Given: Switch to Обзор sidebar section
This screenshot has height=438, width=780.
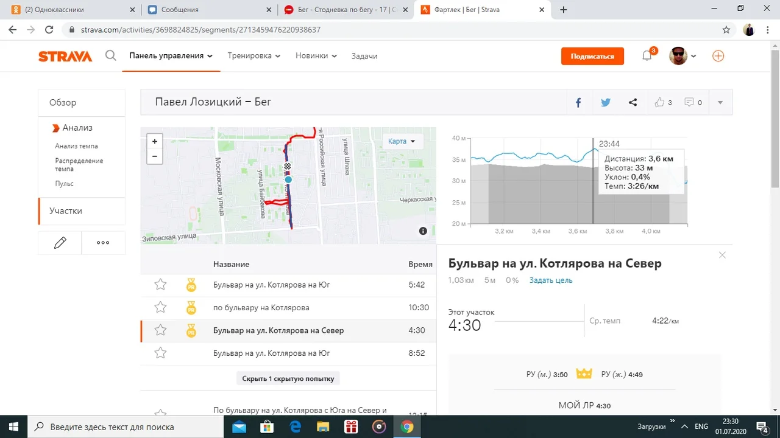Looking at the screenshot, I should [82, 102].
